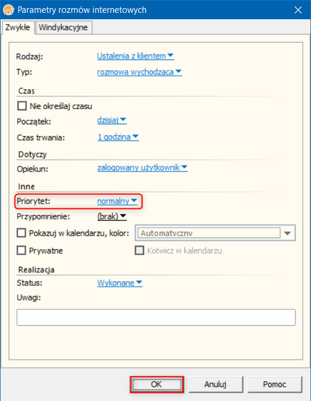The width and height of the screenshot is (311, 401).
Task: Tick the 'Pokazuj w kalendarzu, kolor' checkbox
Action: coord(22,233)
